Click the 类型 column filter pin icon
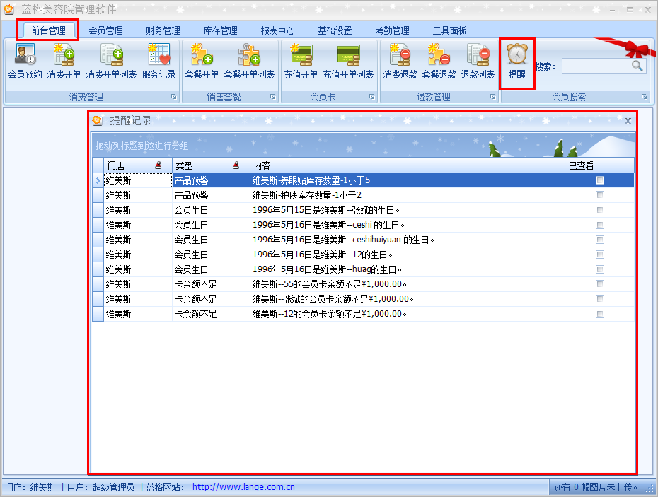 236,165
